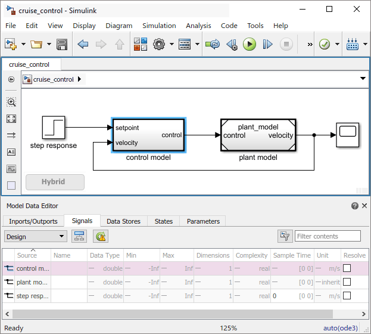Image resolution: width=371 pixels, height=334 pixels.
Task: Show more toolbar items with double chevron
Action: pyautogui.click(x=310, y=45)
